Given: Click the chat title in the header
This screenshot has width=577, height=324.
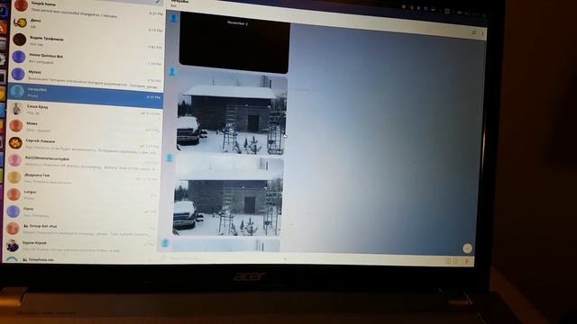Looking at the screenshot, I should click(x=180, y=2).
